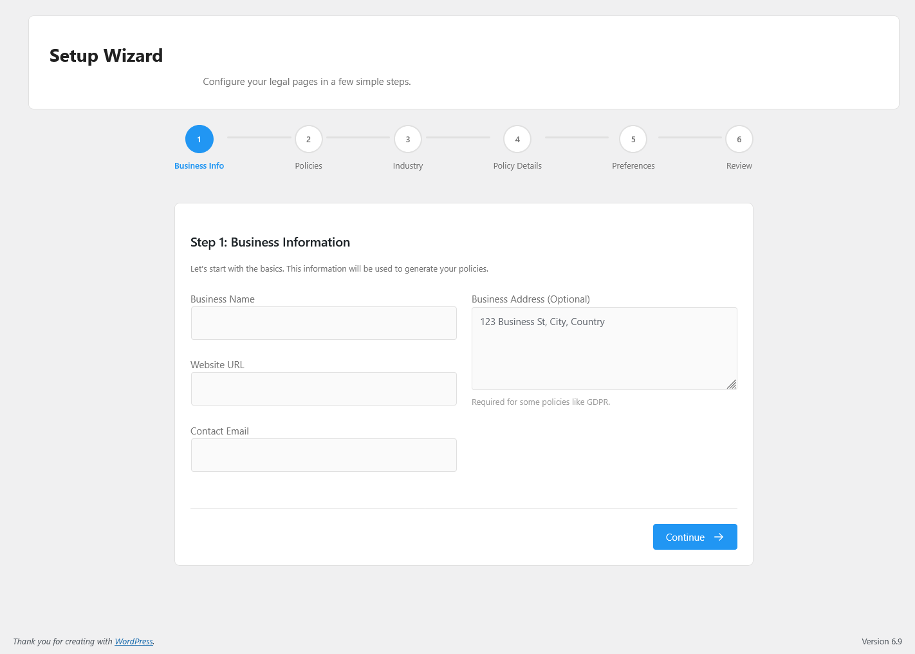Select the step 3 numbered circle
This screenshot has width=915, height=654.
point(407,139)
